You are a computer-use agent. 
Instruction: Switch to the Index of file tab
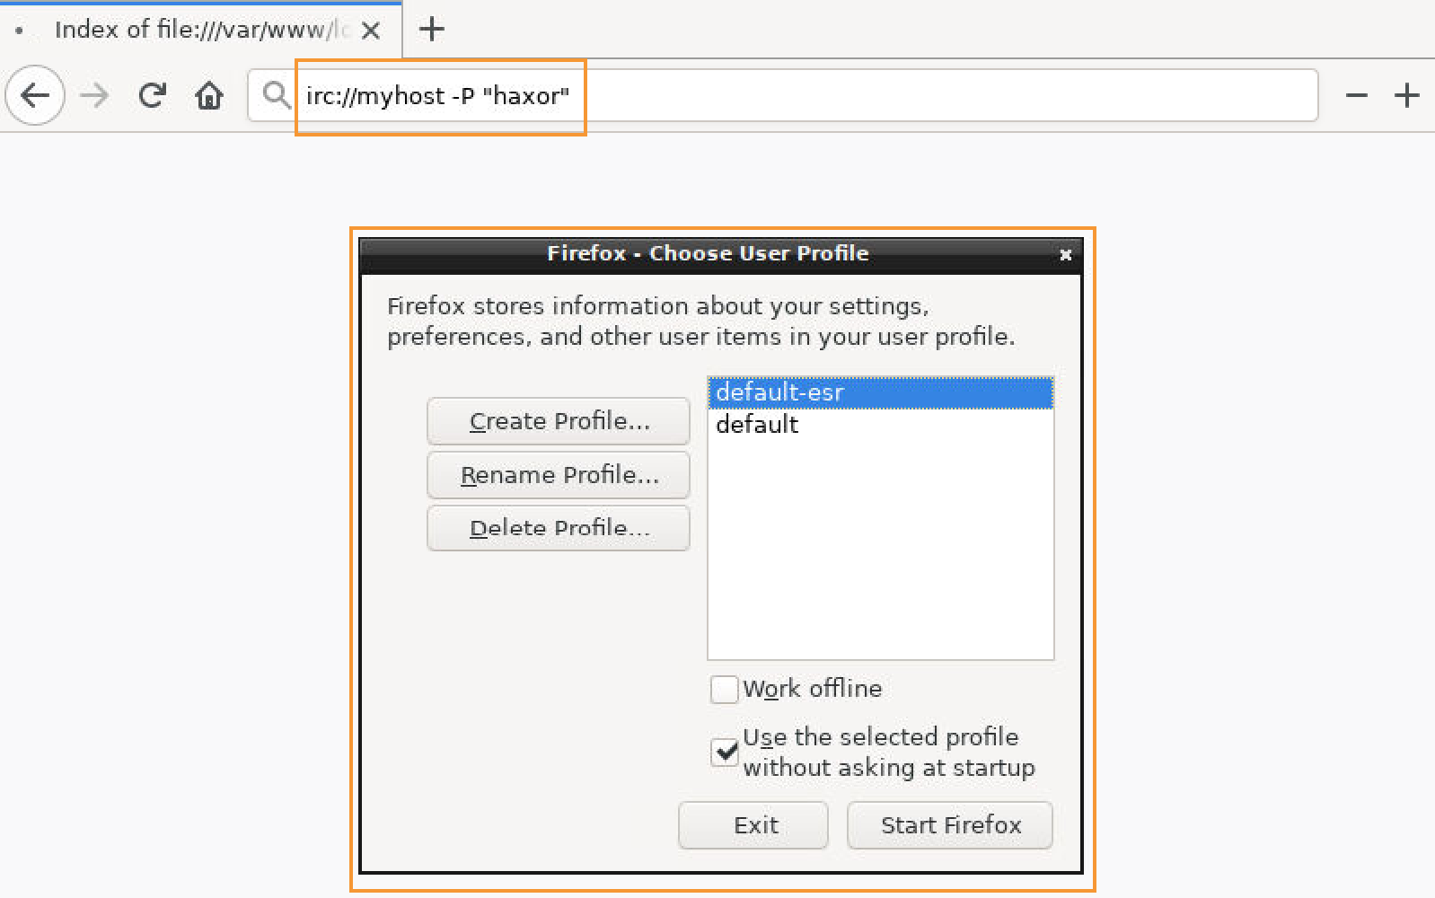click(x=201, y=30)
